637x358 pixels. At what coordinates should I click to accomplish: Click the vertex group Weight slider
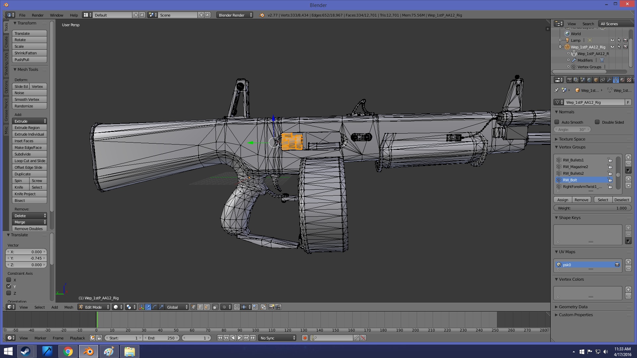pos(592,208)
